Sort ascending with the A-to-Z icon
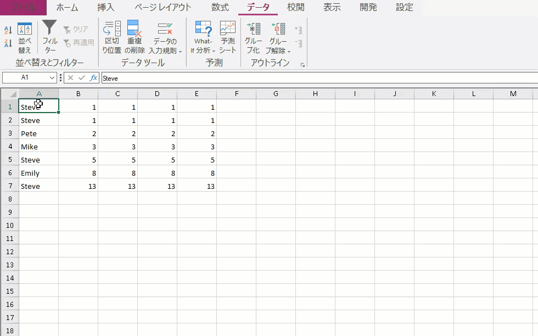Viewport: 538px width, 336px height. click(x=8, y=30)
